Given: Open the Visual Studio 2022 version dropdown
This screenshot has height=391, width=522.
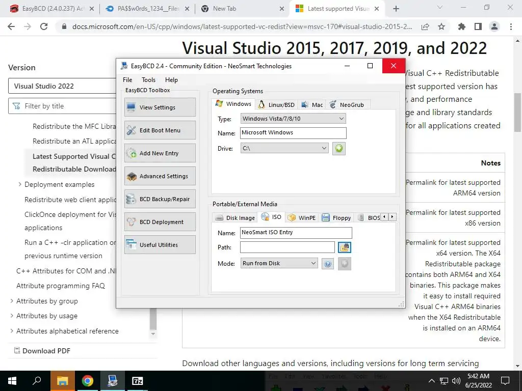Looking at the screenshot, I should click(63, 86).
